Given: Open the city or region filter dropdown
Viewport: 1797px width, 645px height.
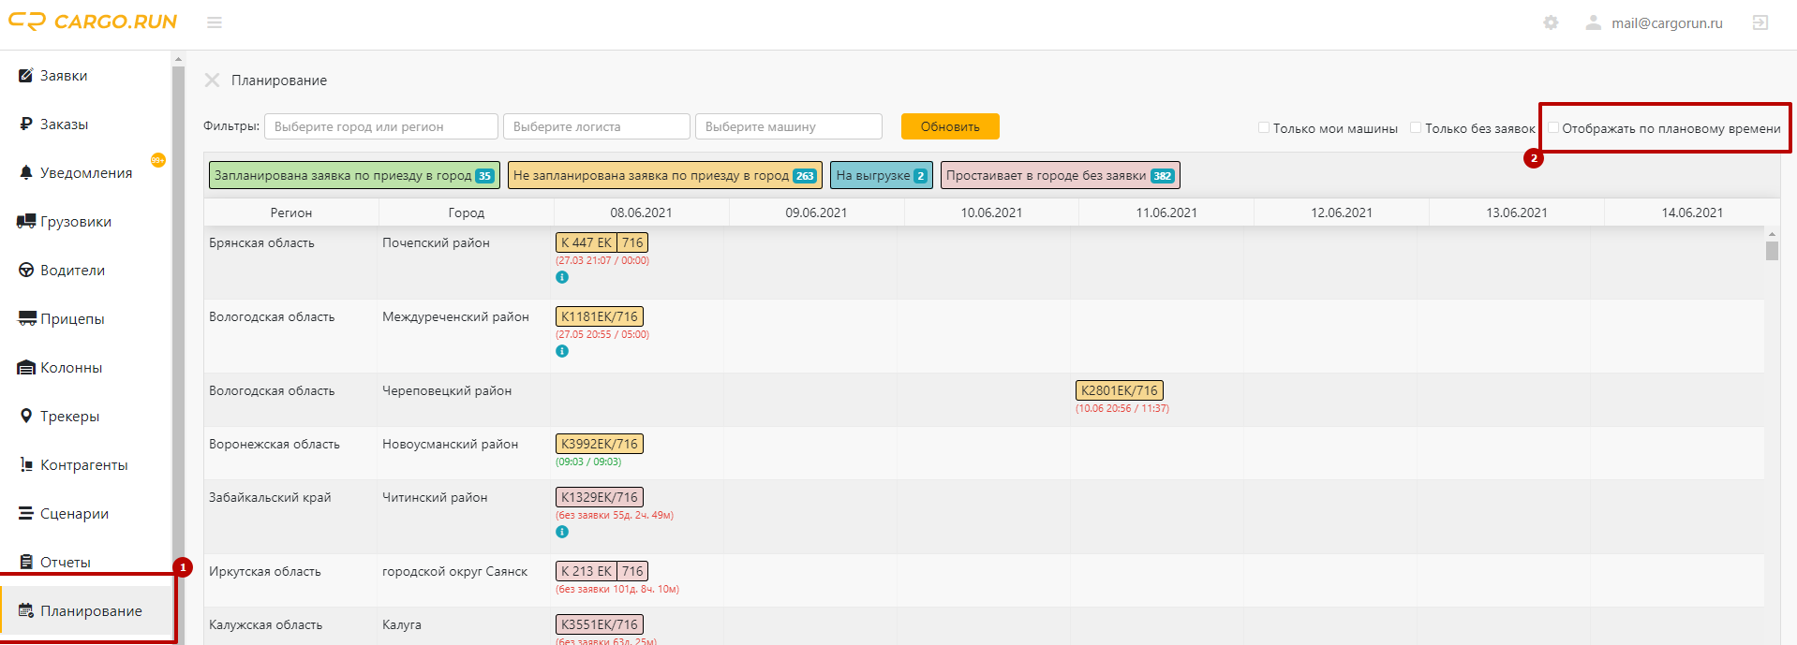Looking at the screenshot, I should click(x=381, y=126).
